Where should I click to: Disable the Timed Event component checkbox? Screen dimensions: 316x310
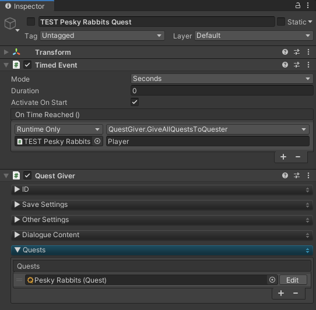click(27, 65)
